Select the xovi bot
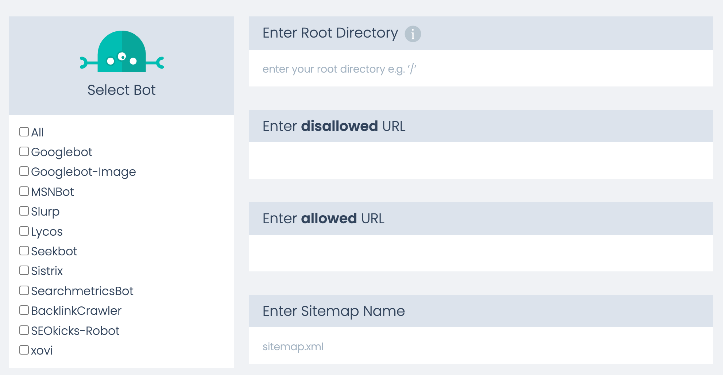This screenshot has height=375, width=723. [24, 349]
